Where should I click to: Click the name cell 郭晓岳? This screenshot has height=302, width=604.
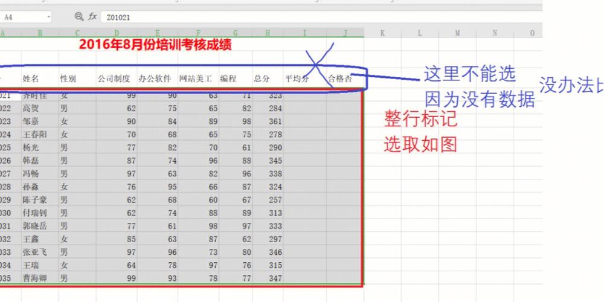40,226
